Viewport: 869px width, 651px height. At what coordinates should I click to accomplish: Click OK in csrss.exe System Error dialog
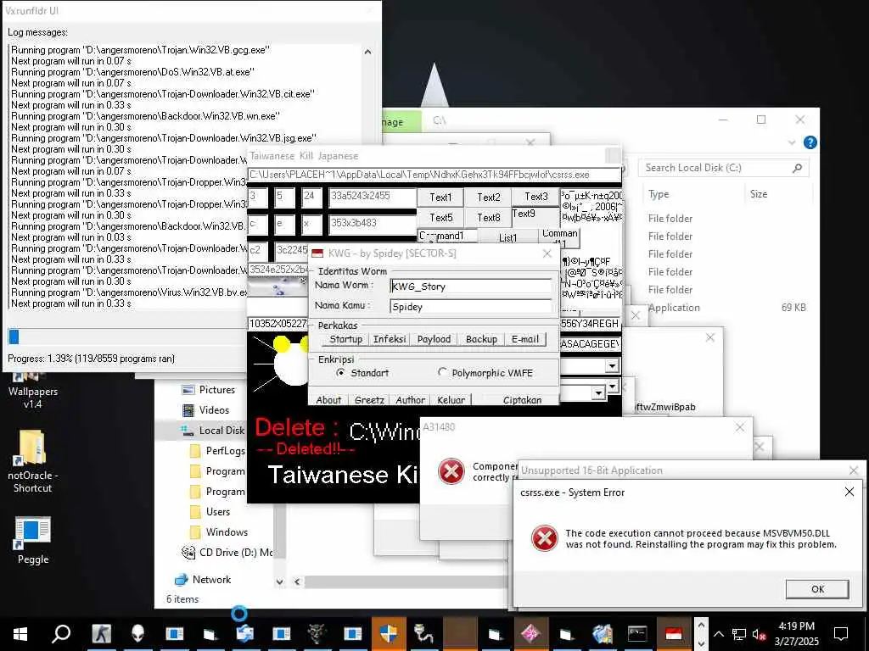click(817, 589)
